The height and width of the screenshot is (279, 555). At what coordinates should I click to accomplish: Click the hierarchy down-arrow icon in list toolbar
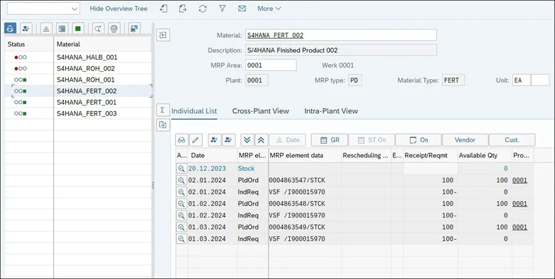[x=229, y=140]
